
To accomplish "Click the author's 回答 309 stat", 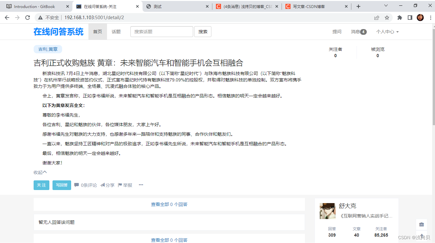I will (332, 232).
